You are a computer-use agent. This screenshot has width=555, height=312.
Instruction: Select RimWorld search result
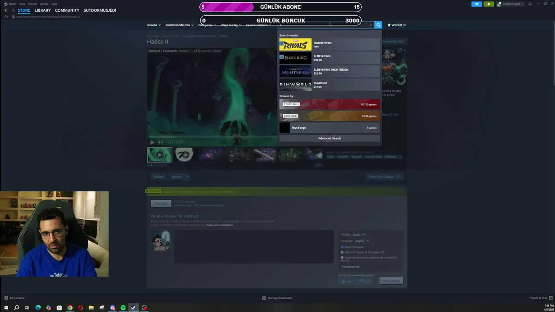330,84
